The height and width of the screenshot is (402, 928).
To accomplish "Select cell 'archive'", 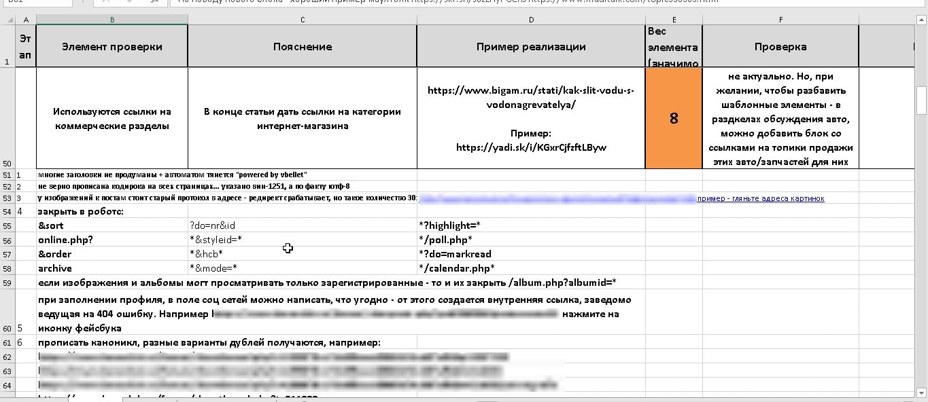I will [x=112, y=268].
